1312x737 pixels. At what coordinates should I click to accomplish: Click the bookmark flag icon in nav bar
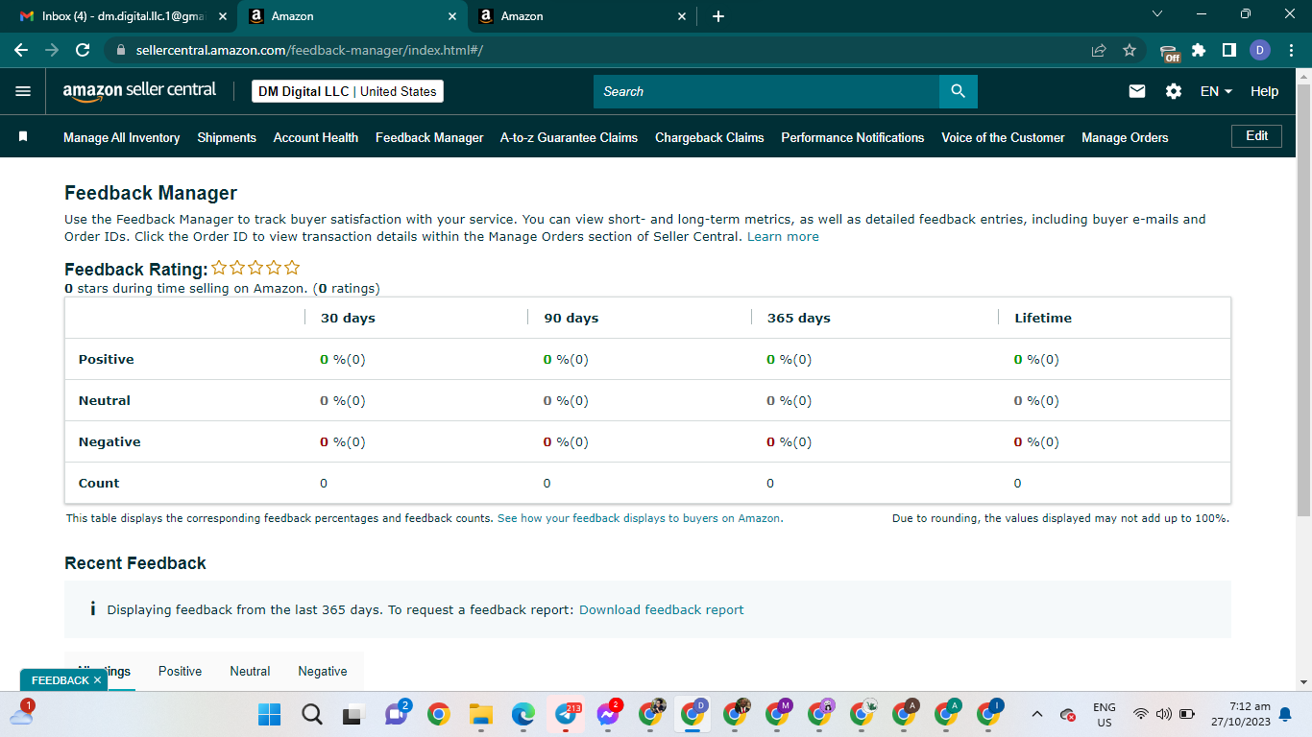click(23, 137)
